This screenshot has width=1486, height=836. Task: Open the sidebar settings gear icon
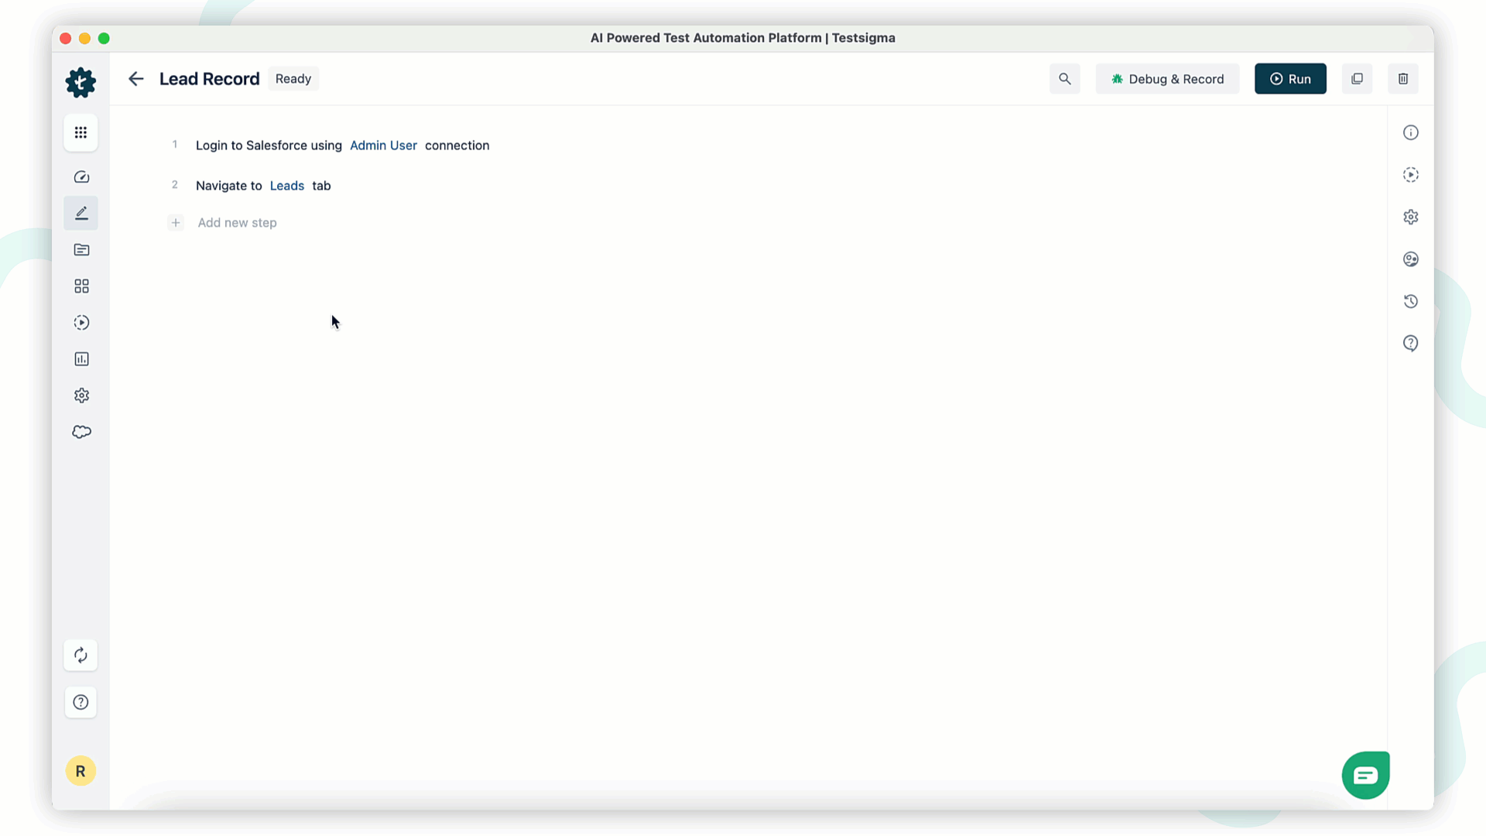81,396
